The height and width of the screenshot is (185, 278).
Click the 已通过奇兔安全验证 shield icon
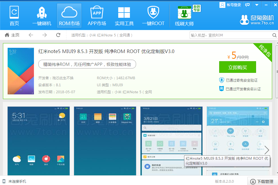222,80
